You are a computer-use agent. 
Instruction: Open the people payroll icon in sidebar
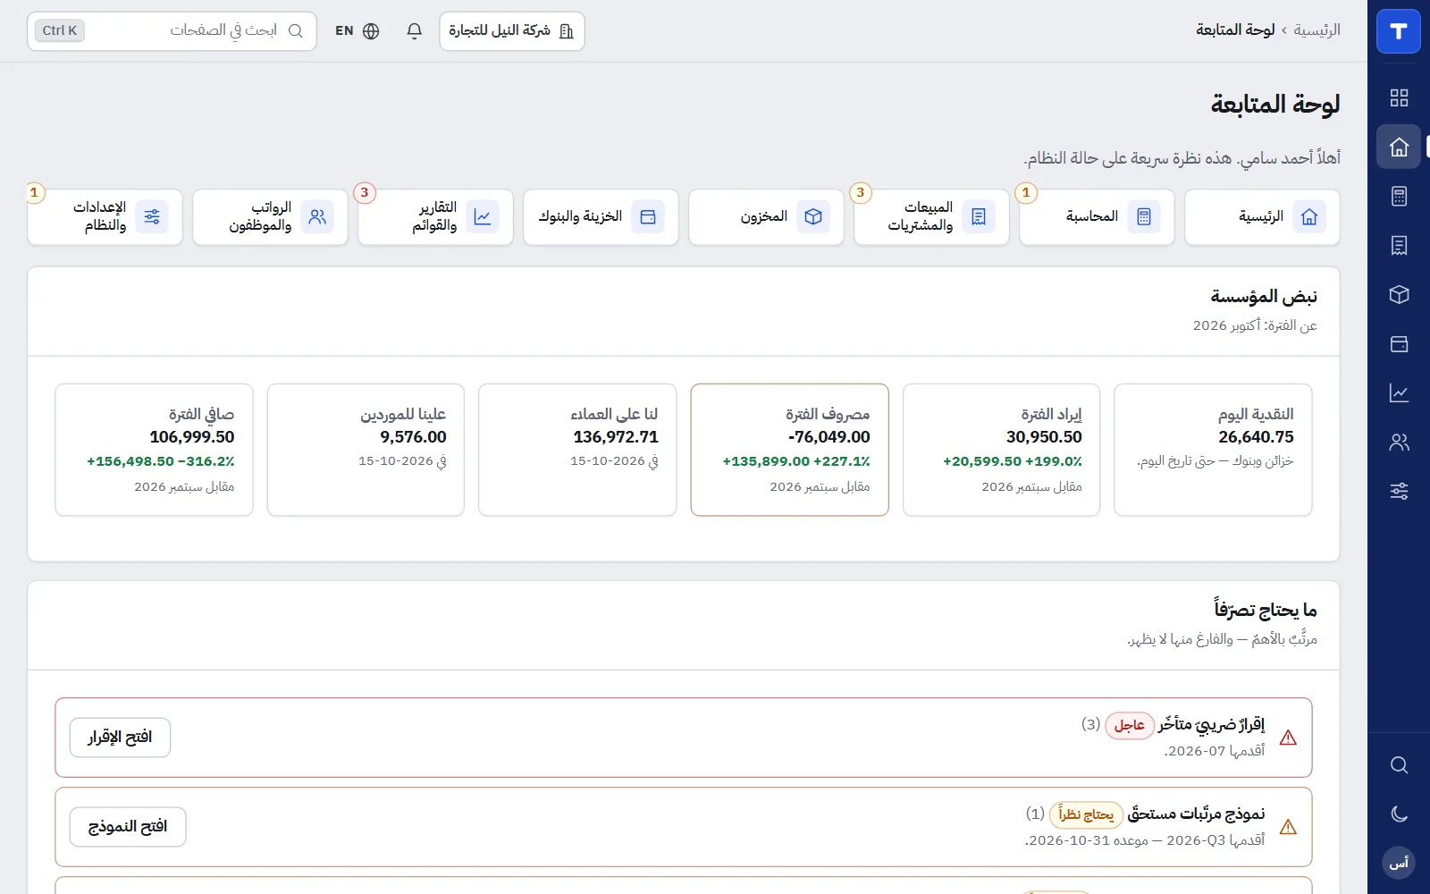click(x=1399, y=442)
